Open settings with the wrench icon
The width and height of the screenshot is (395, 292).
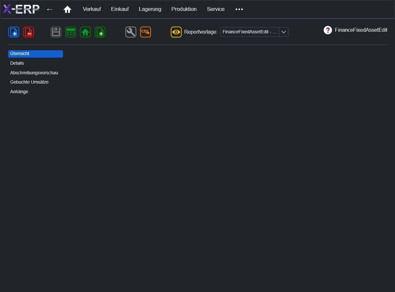tap(131, 32)
